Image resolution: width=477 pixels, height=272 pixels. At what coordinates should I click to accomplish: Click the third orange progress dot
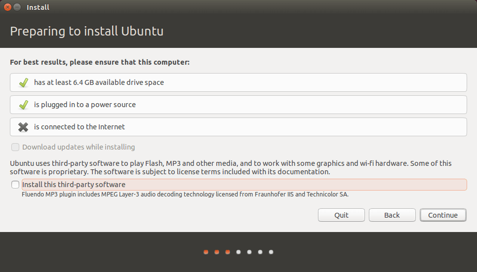click(x=228, y=252)
